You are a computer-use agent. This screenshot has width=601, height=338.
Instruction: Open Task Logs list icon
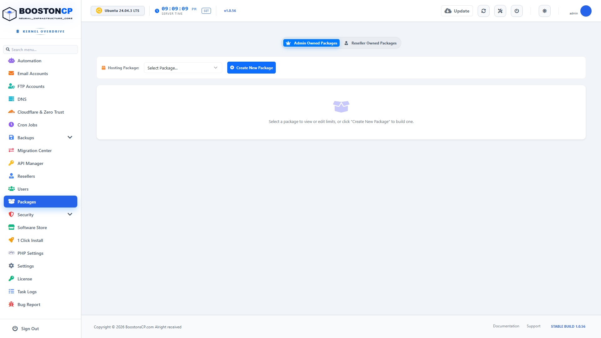(x=11, y=292)
